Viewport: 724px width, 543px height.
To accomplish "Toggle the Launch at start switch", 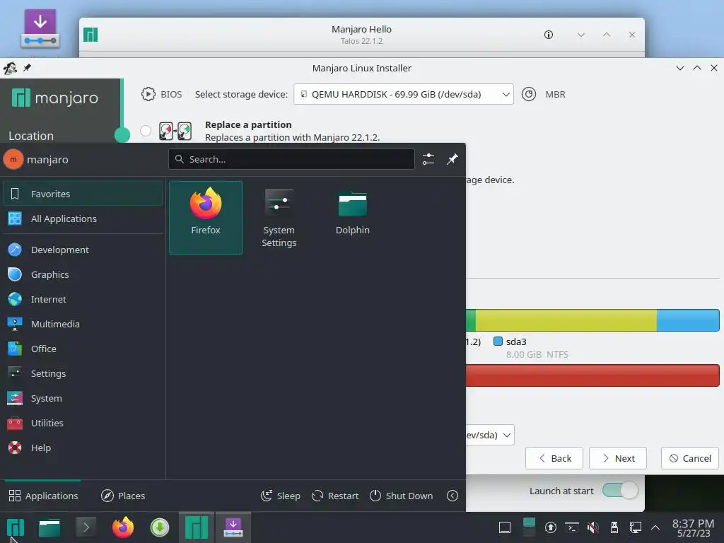I will pyautogui.click(x=620, y=491).
